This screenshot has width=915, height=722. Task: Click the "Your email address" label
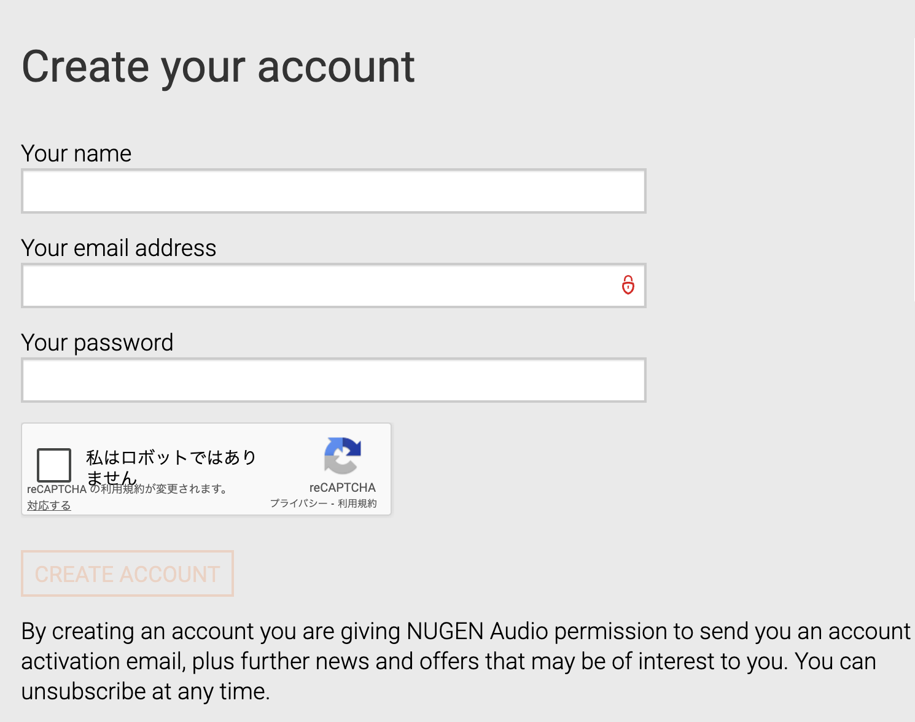(119, 248)
